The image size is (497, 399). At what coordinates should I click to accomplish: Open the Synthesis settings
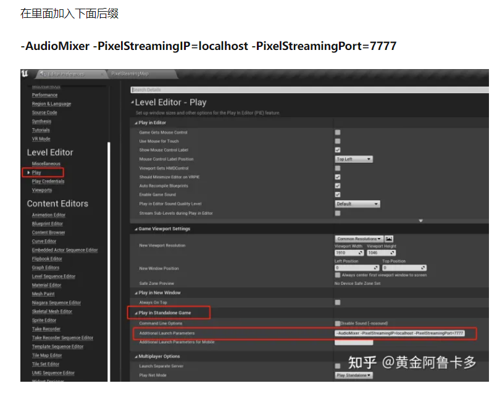[x=41, y=121]
